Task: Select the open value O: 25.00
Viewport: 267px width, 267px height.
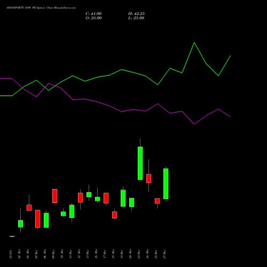Action: coord(93,18)
